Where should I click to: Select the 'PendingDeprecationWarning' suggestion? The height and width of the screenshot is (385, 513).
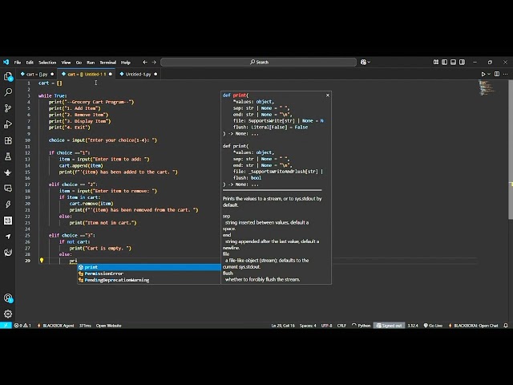coord(149,280)
